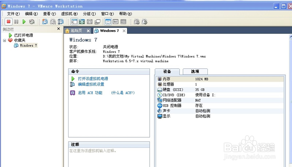Open the 查看(V) menu
The height and width of the screenshot is (167, 292).
(x=50, y=14)
